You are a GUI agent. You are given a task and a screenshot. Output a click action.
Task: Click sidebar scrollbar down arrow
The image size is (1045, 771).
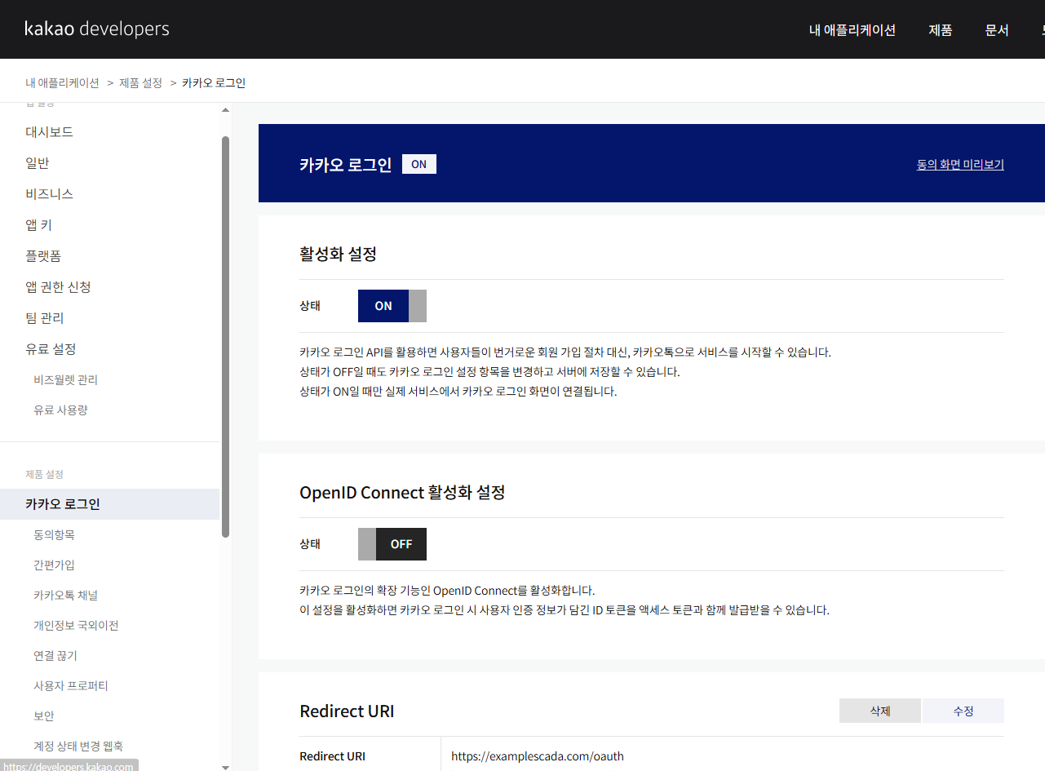pyautogui.click(x=226, y=766)
